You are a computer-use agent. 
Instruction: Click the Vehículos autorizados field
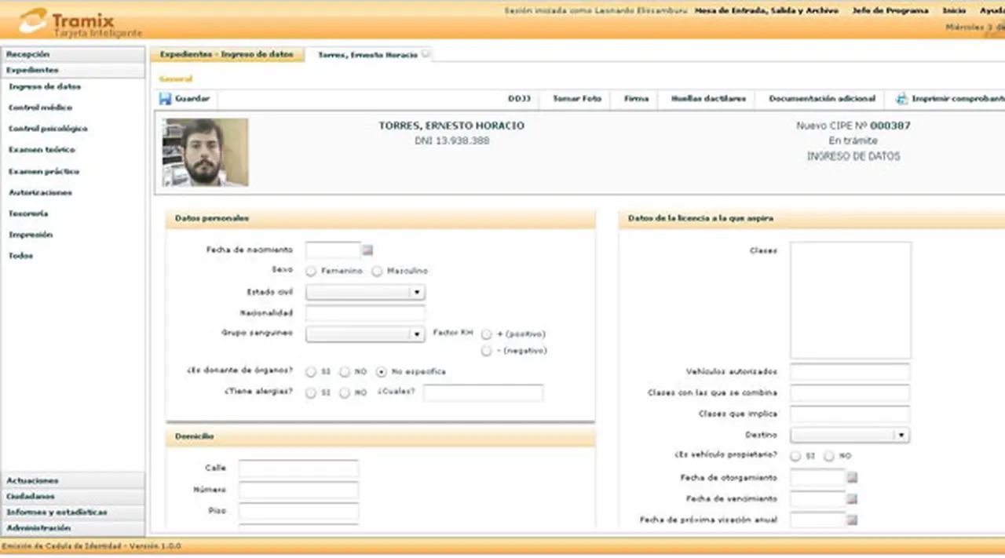(850, 372)
